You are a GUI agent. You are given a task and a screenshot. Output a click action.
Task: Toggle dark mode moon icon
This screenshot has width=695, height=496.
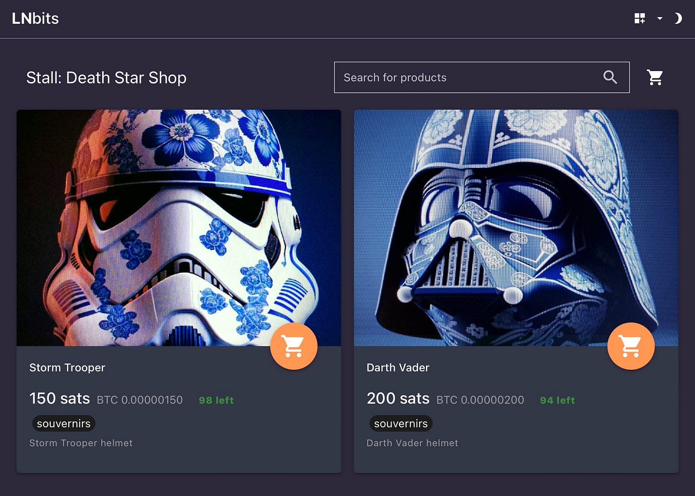[x=678, y=19]
